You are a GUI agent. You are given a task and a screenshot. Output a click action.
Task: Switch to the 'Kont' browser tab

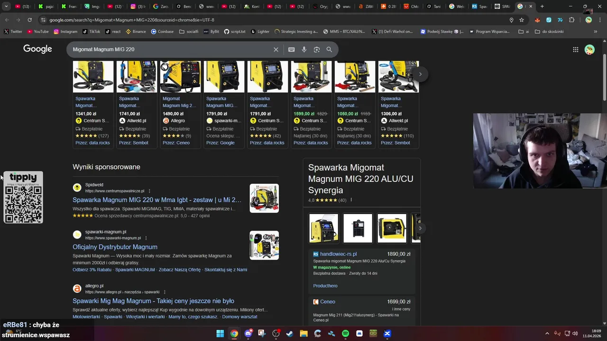tap(251, 7)
